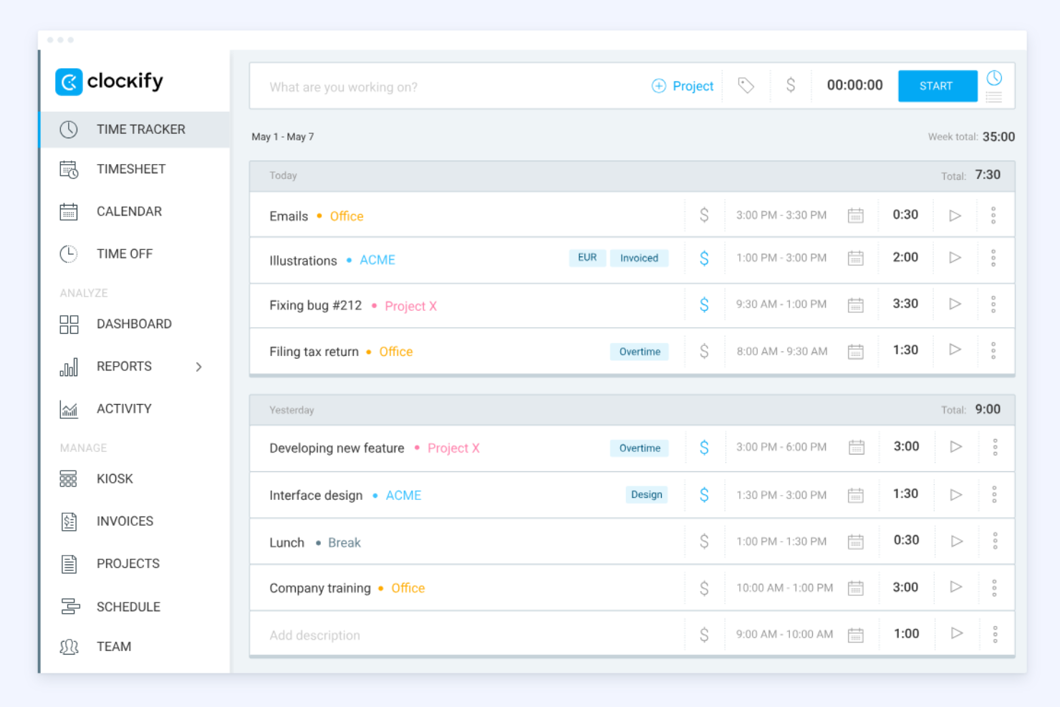Resume timer for Illustrations entry

[955, 258]
